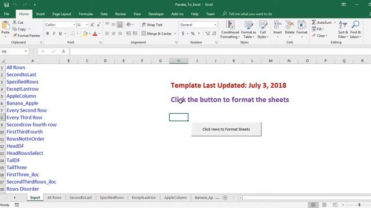Image resolution: width=371 pixels, height=208 pixels.
Task: Open the Alignment group dialog launcher
Action: pyautogui.click(x=176, y=42)
